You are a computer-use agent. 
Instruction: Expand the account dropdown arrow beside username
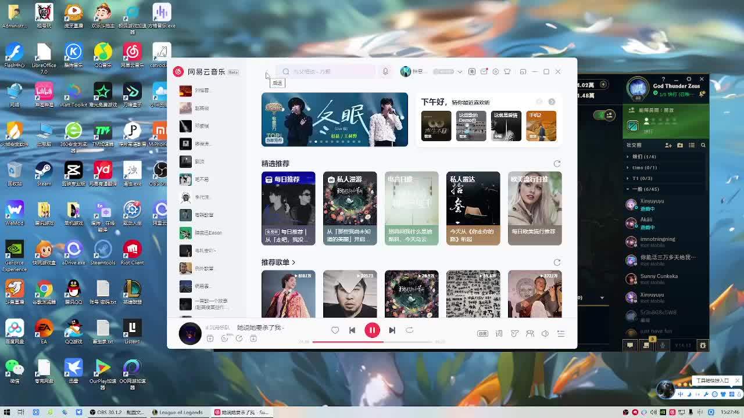click(459, 72)
